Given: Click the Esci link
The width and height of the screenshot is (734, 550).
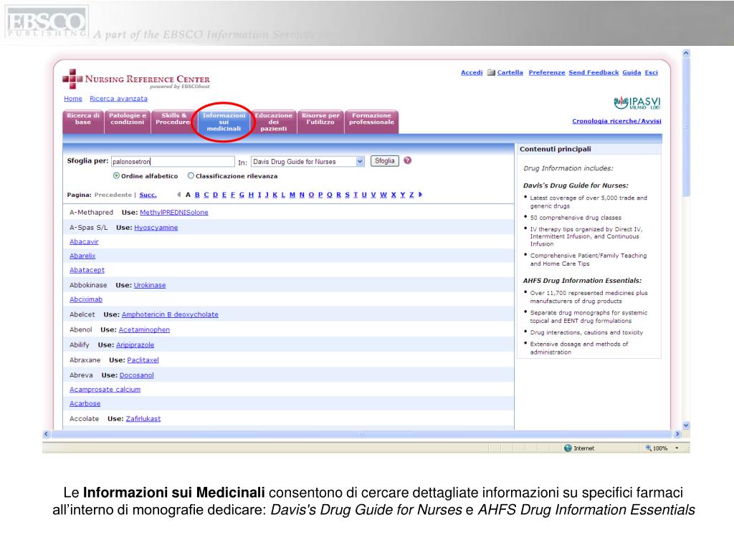Looking at the screenshot, I should pyautogui.click(x=651, y=72).
